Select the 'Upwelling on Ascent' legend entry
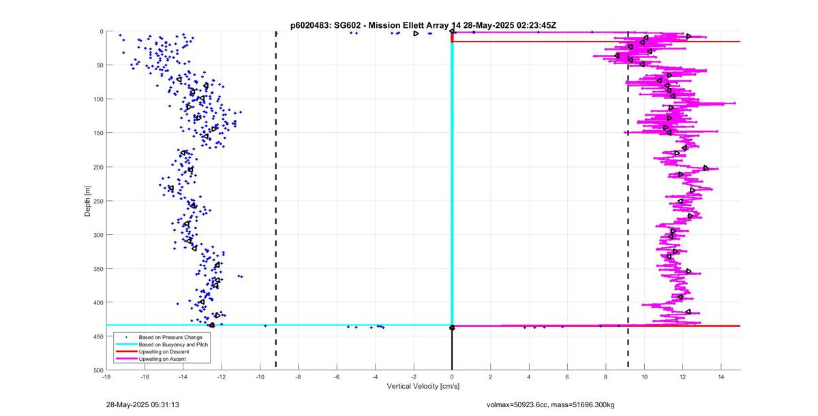The image size is (818, 416). point(164,359)
